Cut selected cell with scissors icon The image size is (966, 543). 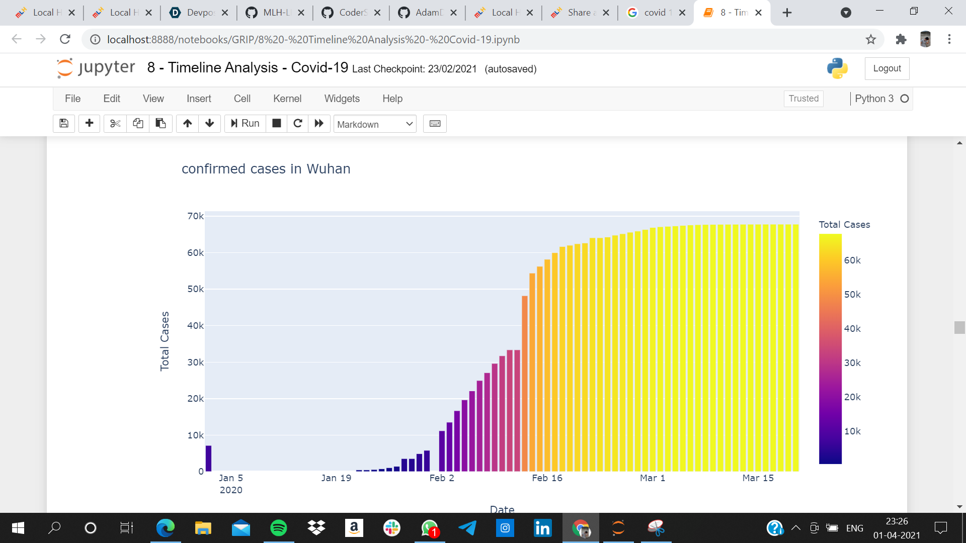(115, 124)
